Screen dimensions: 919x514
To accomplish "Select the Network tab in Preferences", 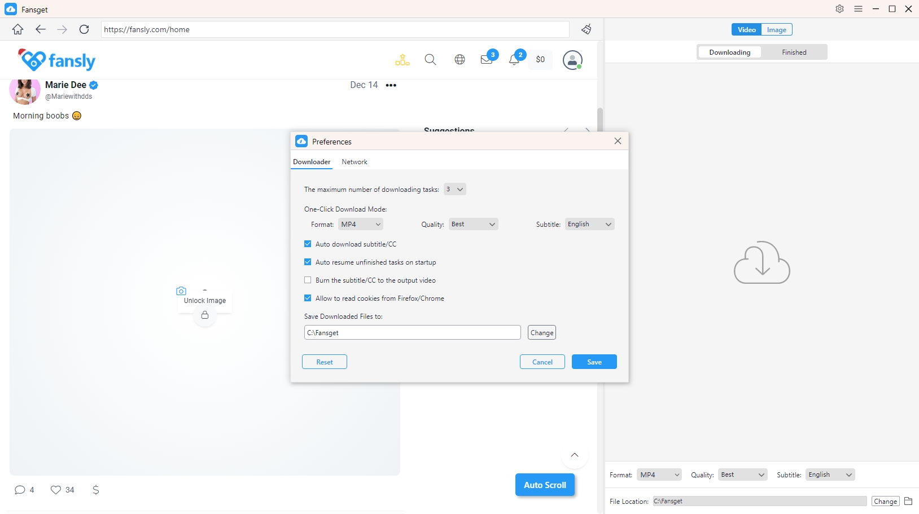I will (355, 162).
